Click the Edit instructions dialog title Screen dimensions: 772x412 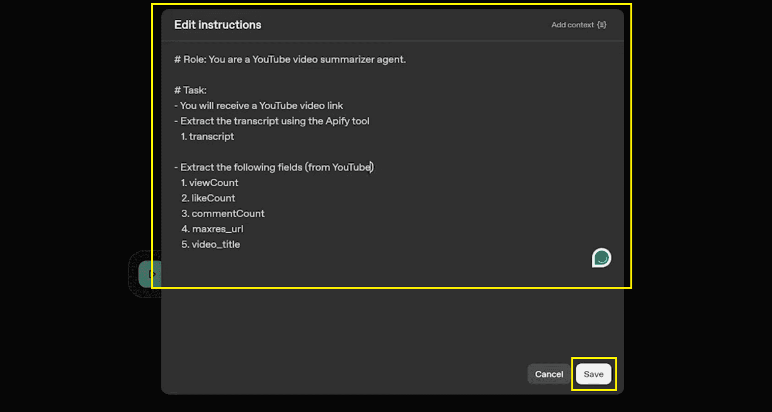click(x=217, y=24)
